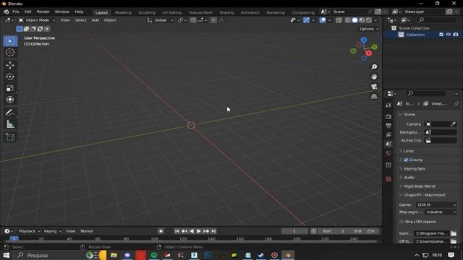Open Game GTA III dropdown
The image size is (463, 260).
click(x=436, y=204)
